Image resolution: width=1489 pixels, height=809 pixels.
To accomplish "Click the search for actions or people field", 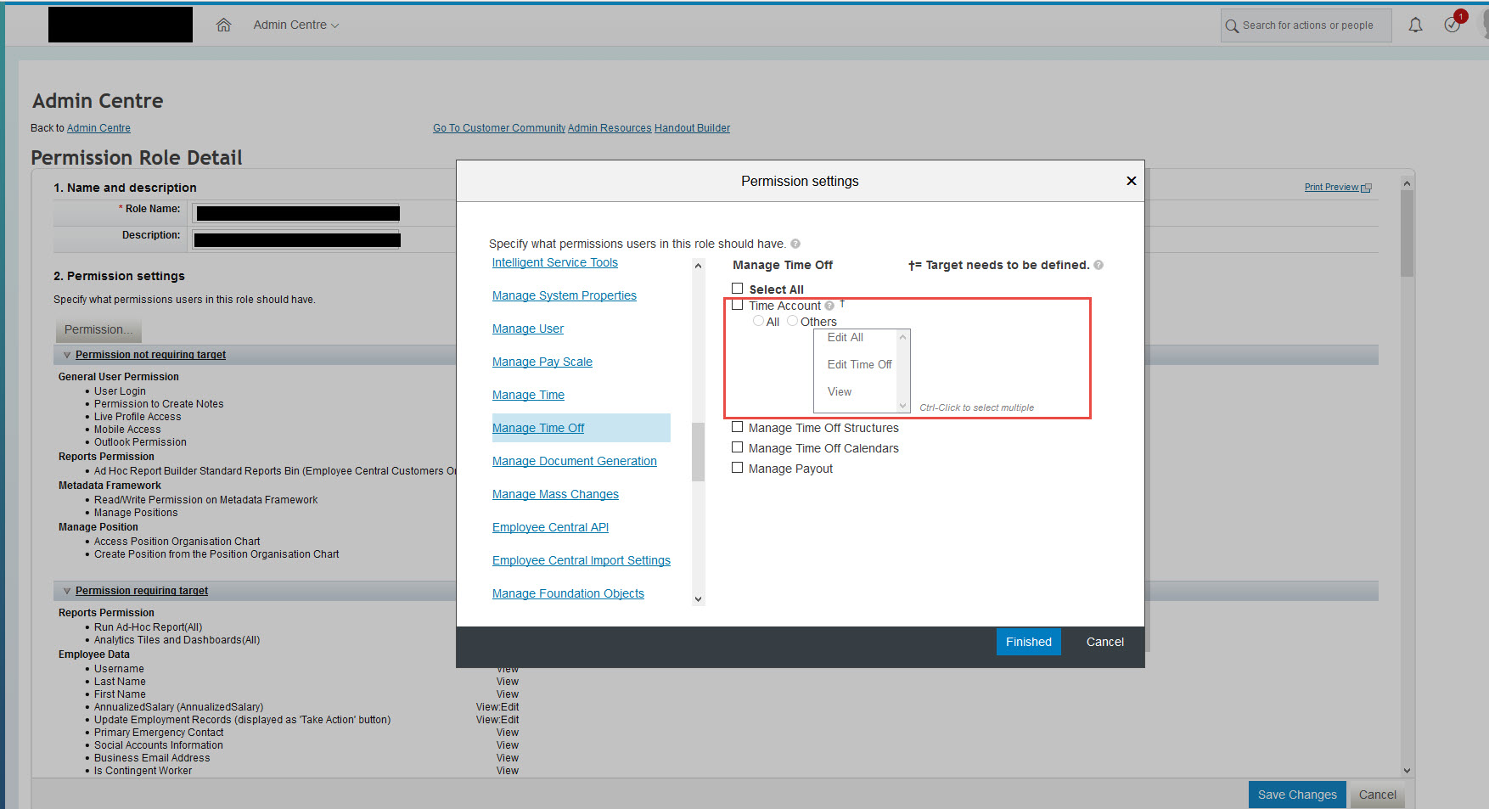I will click(1306, 25).
